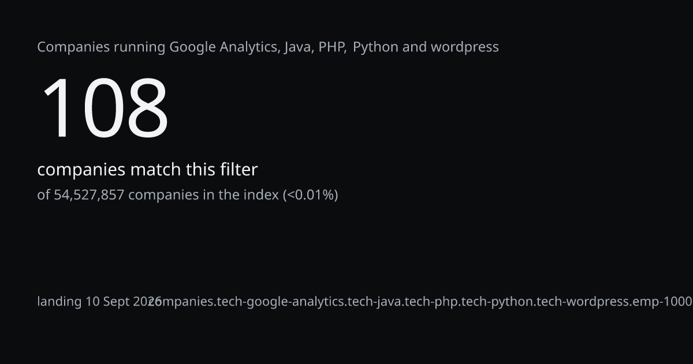
Task: Click the "(<0.01%)" percentage text
Action: (310, 195)
